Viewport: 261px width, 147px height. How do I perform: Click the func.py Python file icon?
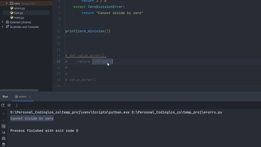click(x=12, y=13)
